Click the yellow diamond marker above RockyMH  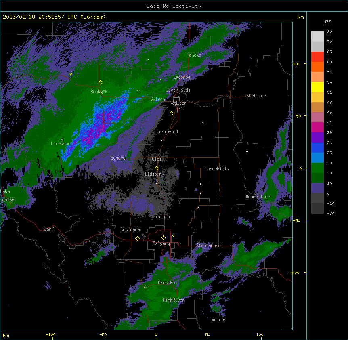click(x=101, y=82)
